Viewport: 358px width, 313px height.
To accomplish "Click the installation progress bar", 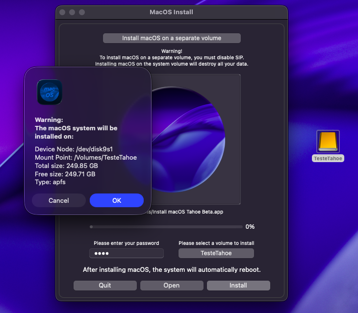I will tap(166, 227).
